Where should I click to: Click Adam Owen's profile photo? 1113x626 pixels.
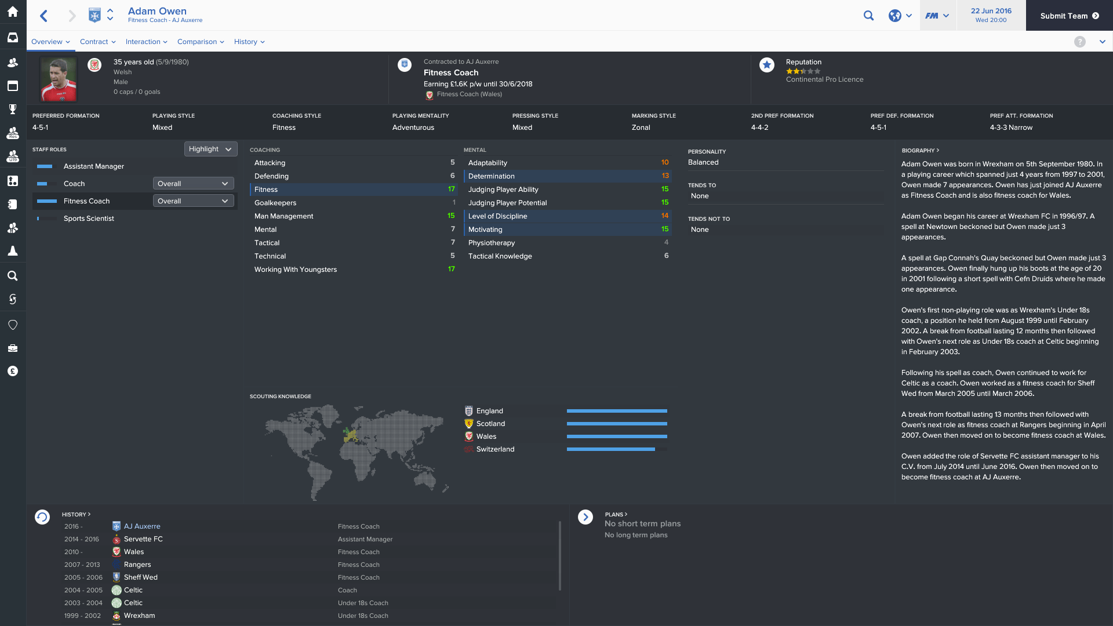pyautogui.click(x=59, y=79)
